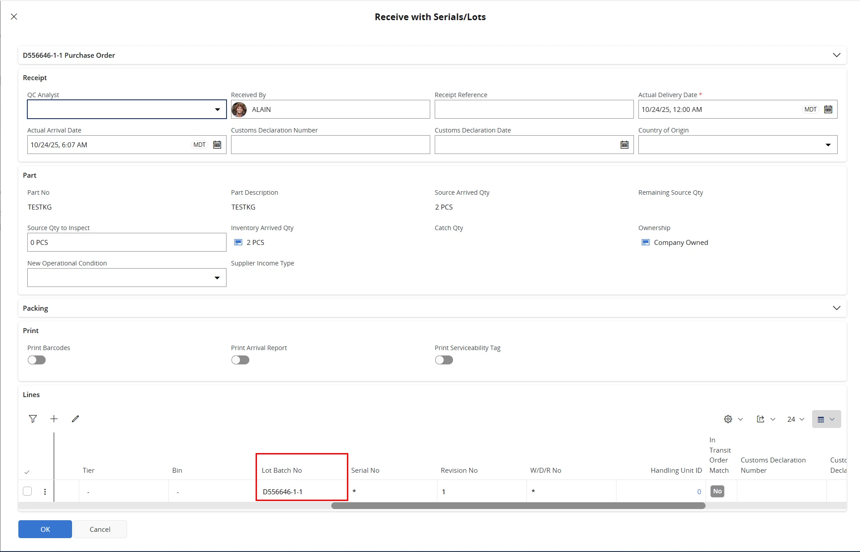Open Customs Declaration Date calendar picker
Screen dimensions: 860x552
point(625,145)
